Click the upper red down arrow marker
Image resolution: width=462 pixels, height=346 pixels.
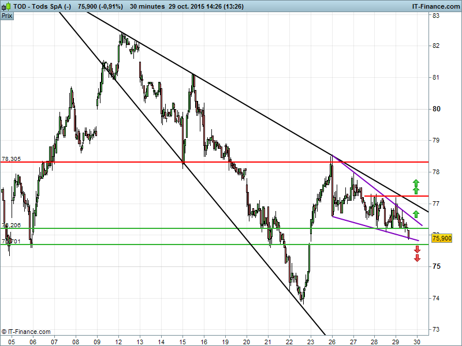point(417,250)
